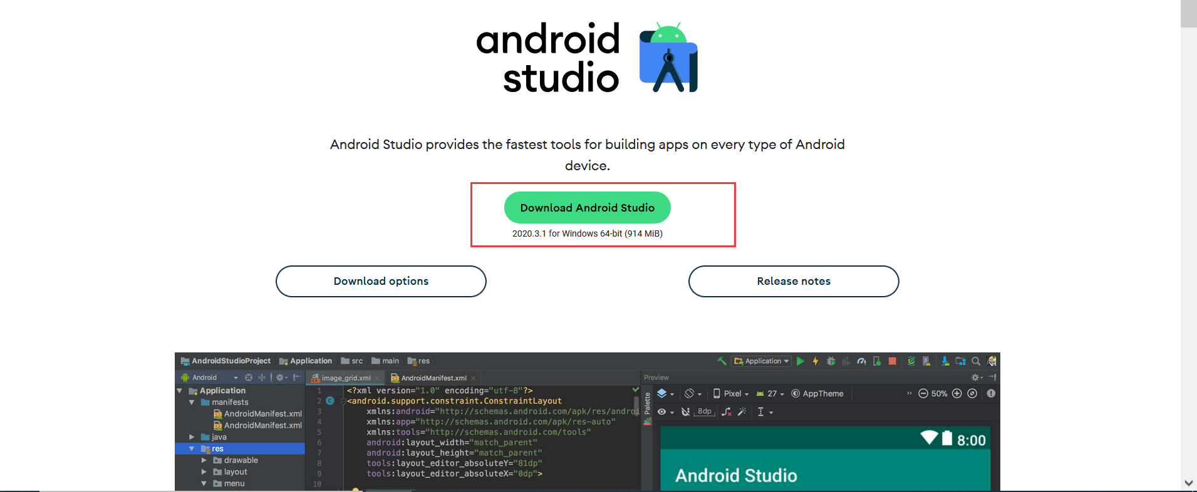Viewport: 1197px width, 492px height.
Task: Open Preview panel gear settings
Action: click(977, 377)
